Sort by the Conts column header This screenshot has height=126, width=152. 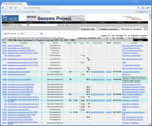coord(69,43)
